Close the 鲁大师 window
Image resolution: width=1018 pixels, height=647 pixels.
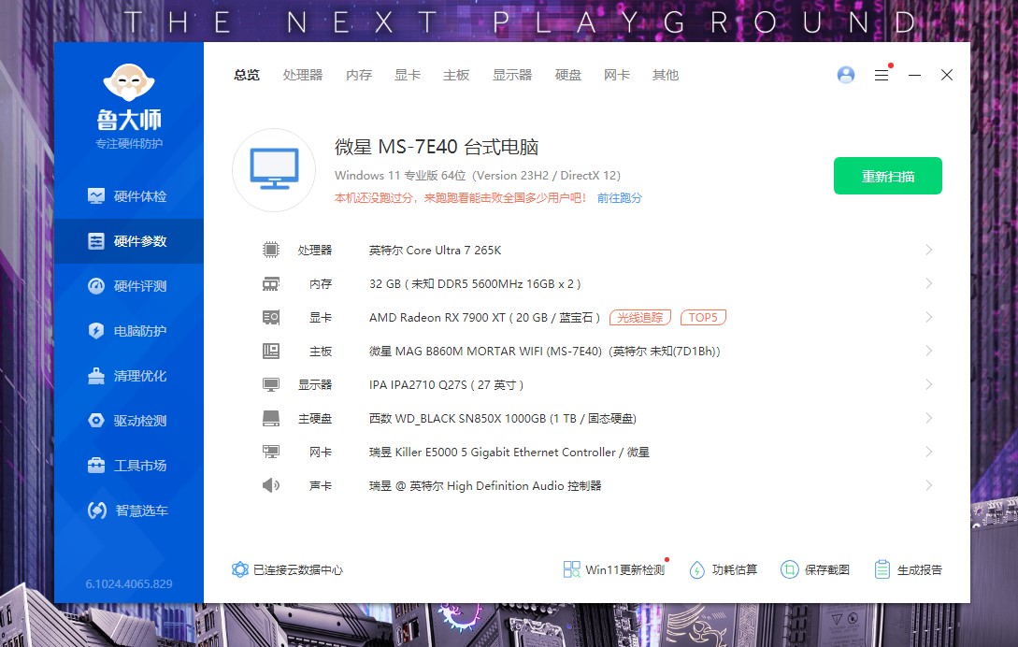[x=947, y=75]
